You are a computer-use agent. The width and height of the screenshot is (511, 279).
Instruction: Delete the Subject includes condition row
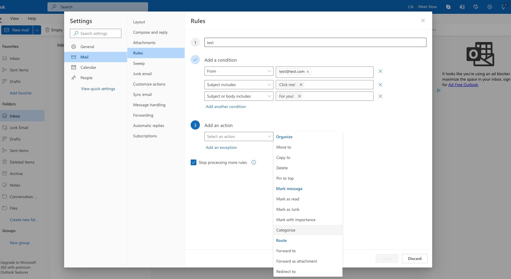point(380,85)
